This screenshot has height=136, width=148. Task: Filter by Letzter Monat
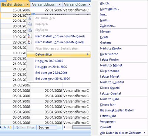coord(110,76)
